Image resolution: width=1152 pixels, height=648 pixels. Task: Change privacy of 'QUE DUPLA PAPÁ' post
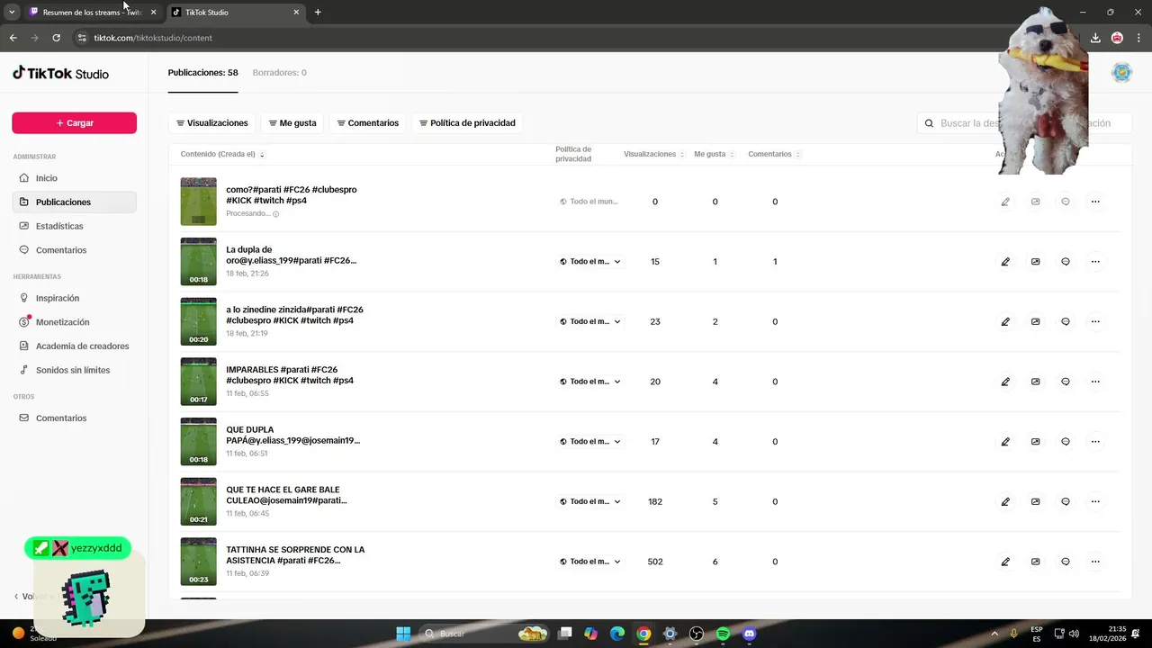tap(590, 442)
